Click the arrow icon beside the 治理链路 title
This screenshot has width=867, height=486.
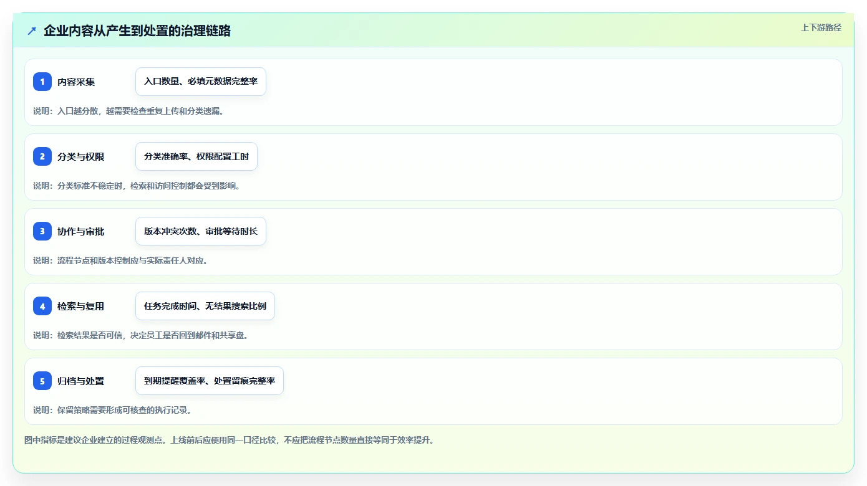[x=32, y=31]
